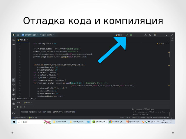Click main.py in bottom navigation bar
The width and height of the screenshot is (186, 139).
(x=33, y=118)
